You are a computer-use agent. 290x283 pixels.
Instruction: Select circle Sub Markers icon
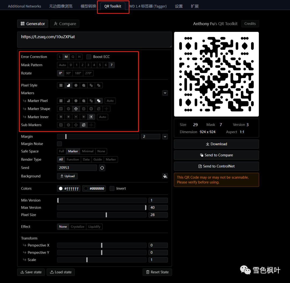68,125
